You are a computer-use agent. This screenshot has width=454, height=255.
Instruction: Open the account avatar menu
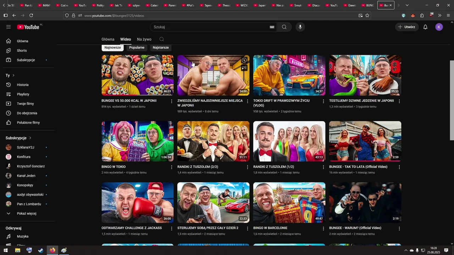point(439,27)
